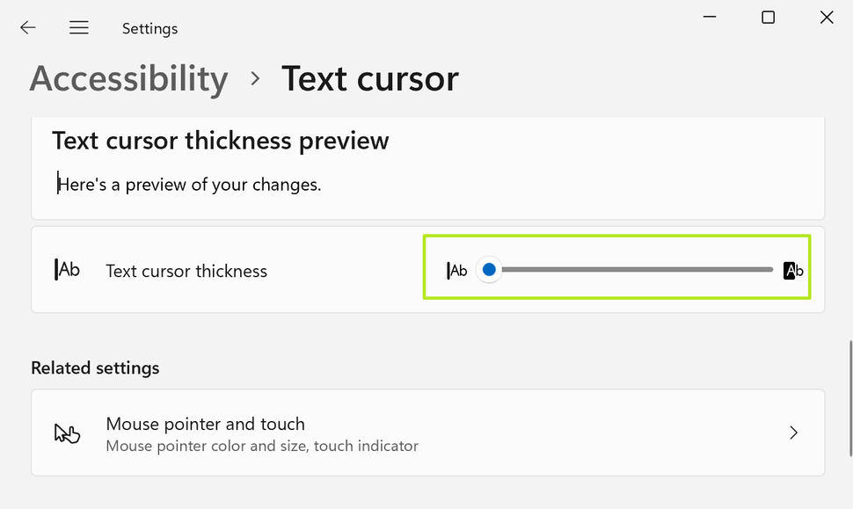Select the Text cursor breadcrumb

(x=369, y=78)
